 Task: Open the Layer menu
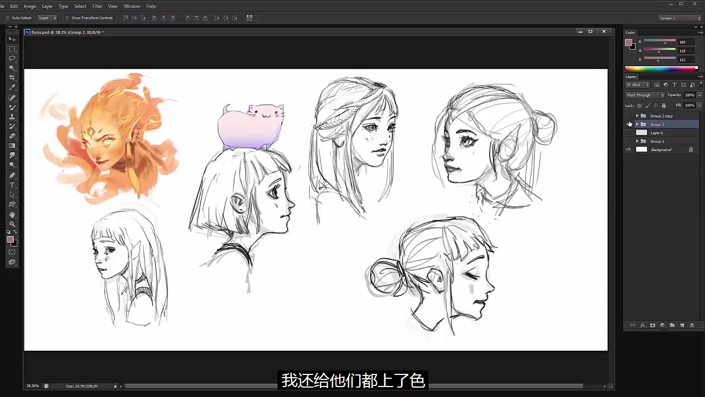[x=47, y=6]
